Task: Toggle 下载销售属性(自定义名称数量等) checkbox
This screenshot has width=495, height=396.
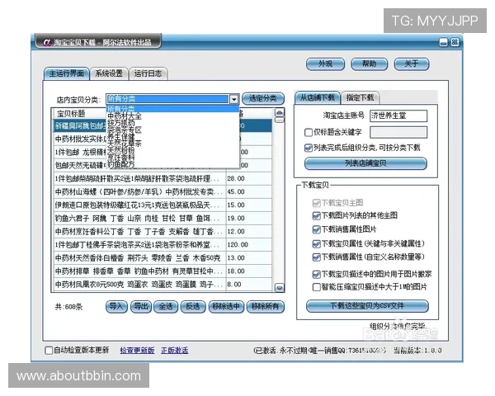Action: point(316,257)
